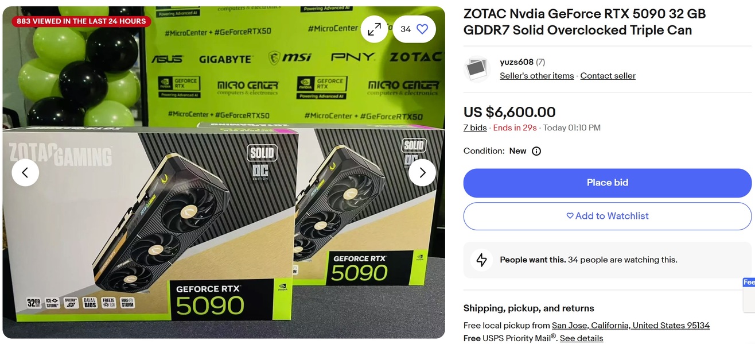Image resolution: width=755 pixels, height=344 pixels.
Task: Go to next product image arrow
Action: tap(422, 172)
